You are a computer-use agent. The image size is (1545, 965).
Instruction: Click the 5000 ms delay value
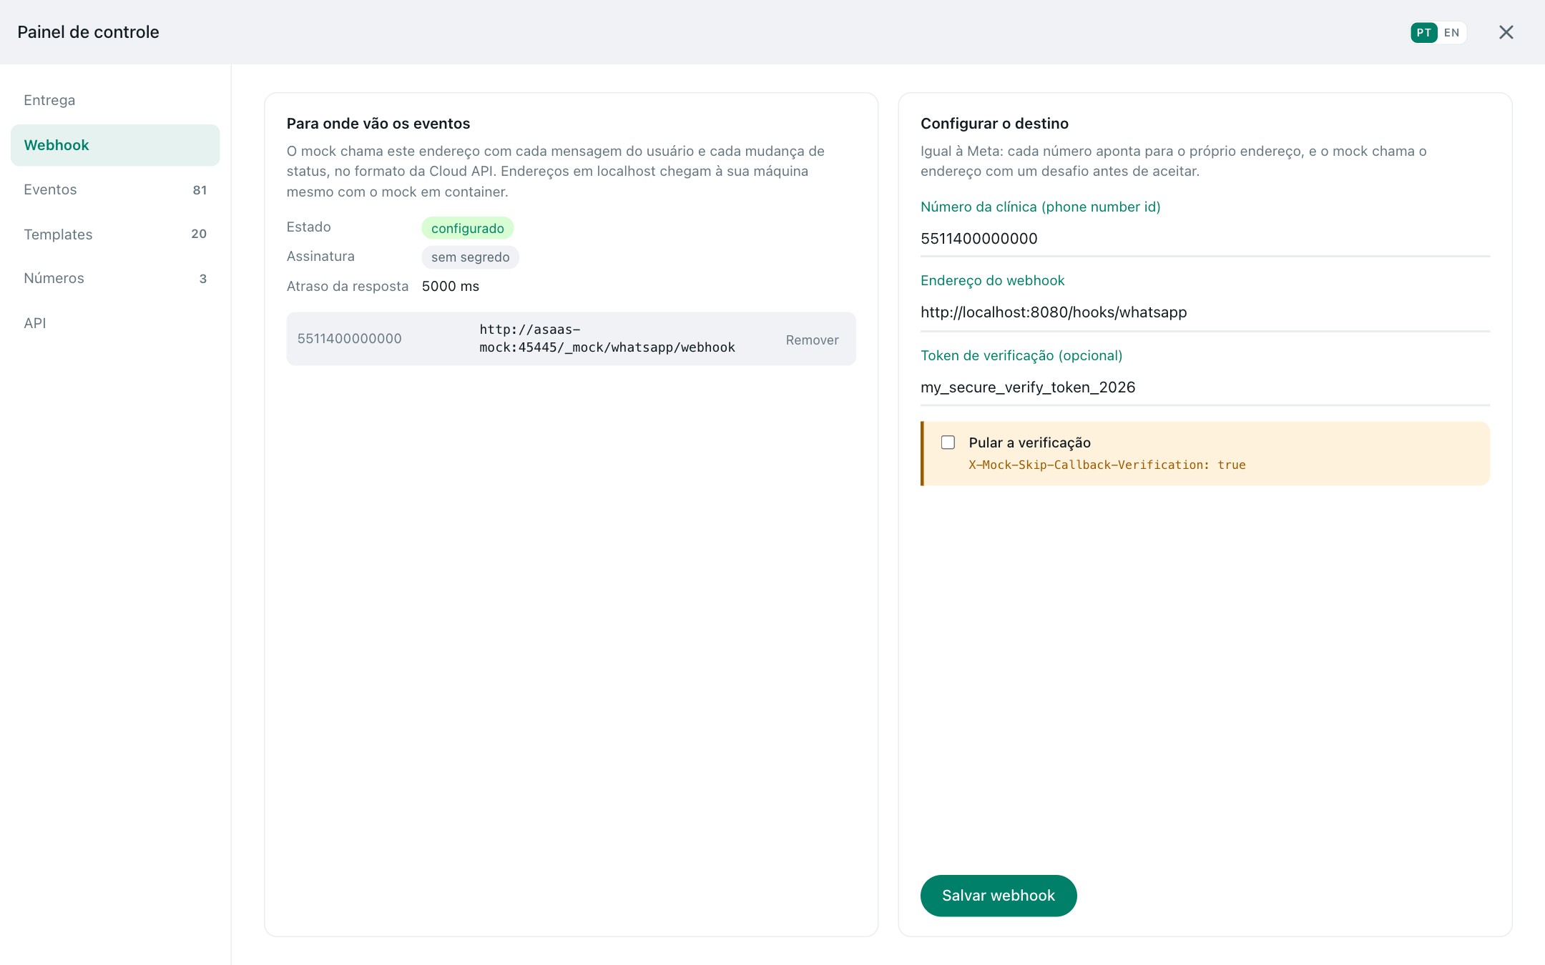451,286
